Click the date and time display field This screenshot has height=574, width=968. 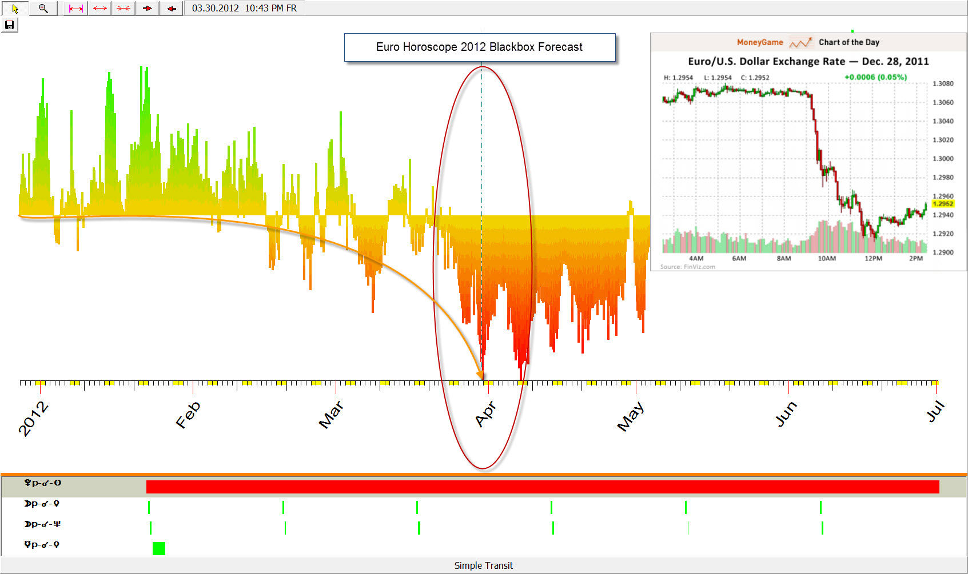pos(244,9)
